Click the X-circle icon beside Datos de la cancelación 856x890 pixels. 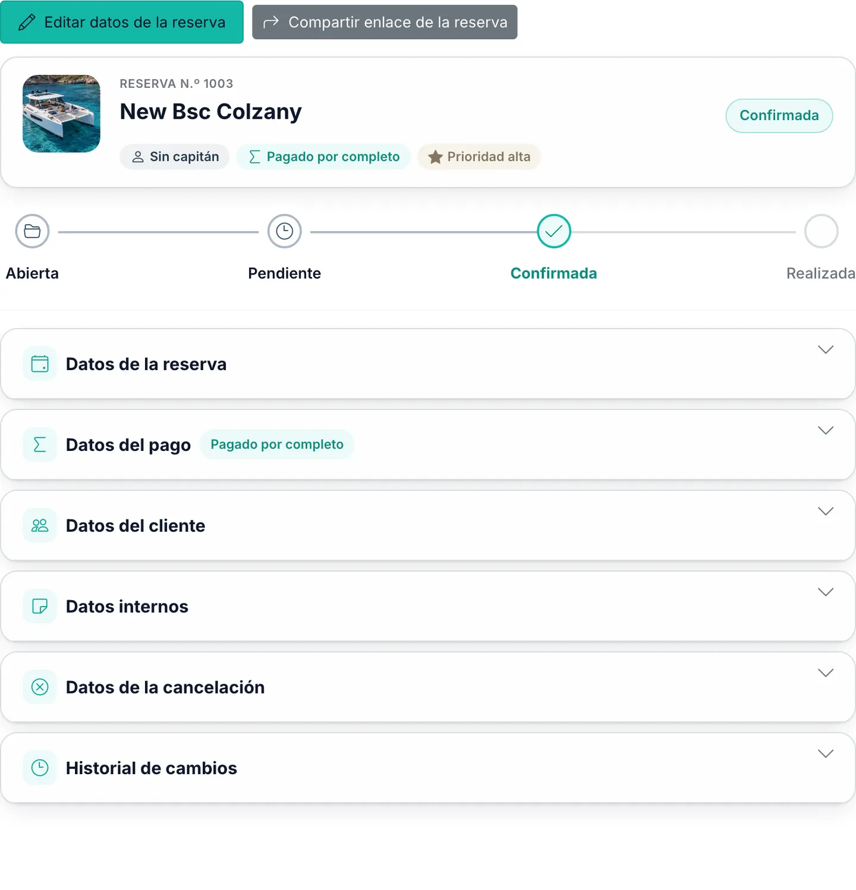click(x=40, y=687)
